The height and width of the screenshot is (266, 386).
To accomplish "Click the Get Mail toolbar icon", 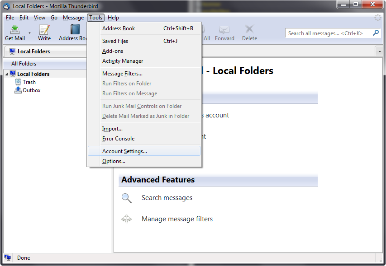I will pos(15,30).
